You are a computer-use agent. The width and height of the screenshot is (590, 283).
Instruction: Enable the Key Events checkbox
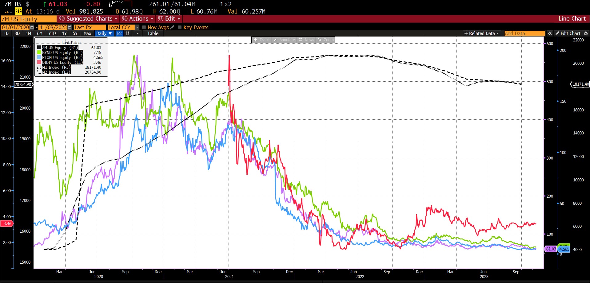click(180, 27)
